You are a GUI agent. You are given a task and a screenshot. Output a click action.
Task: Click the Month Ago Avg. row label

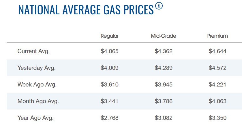coord(38,101)
